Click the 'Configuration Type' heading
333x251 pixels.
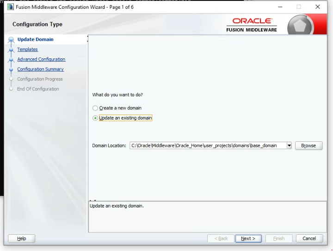[37, 24]
